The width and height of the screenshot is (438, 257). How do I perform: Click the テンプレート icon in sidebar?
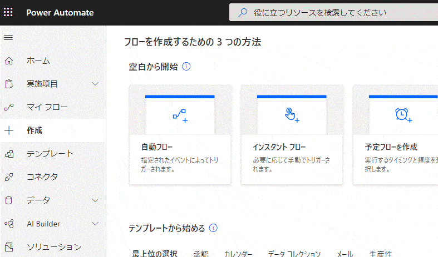pyautogui.click(x=8, y=154)
